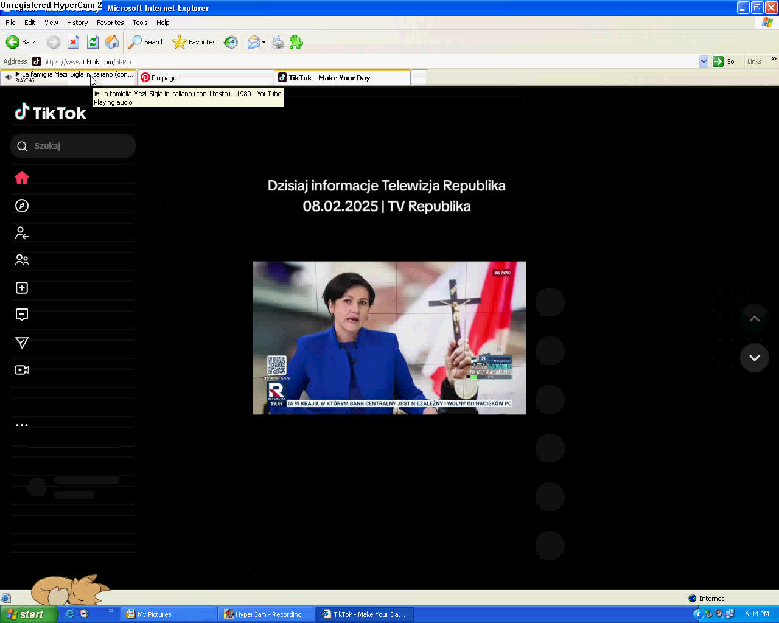Open the Following person-arrow icon

pos(22,233)
